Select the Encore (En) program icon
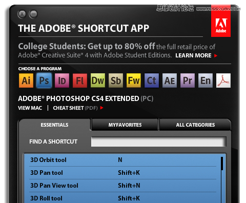The height and width of the screenshot is (203, 246). (x=206, y=80)
